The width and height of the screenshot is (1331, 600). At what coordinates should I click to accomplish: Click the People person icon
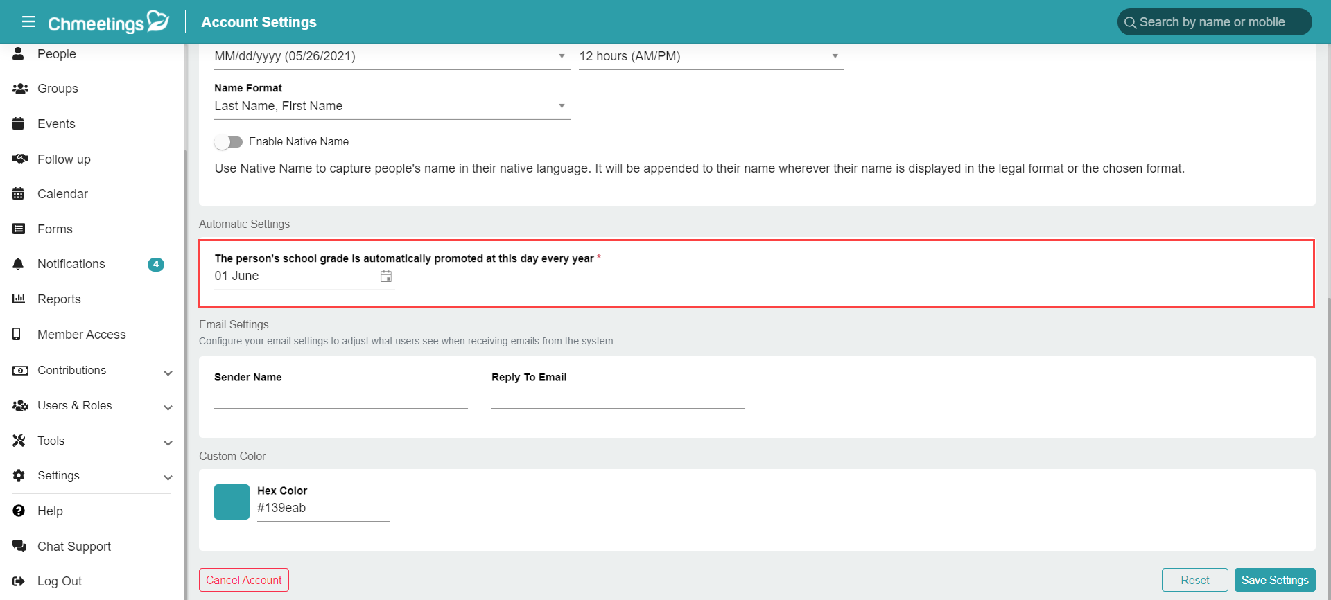click(19, 53)
